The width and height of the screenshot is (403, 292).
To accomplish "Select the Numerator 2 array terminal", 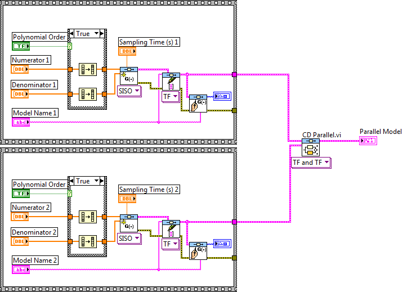I will 20,217.
